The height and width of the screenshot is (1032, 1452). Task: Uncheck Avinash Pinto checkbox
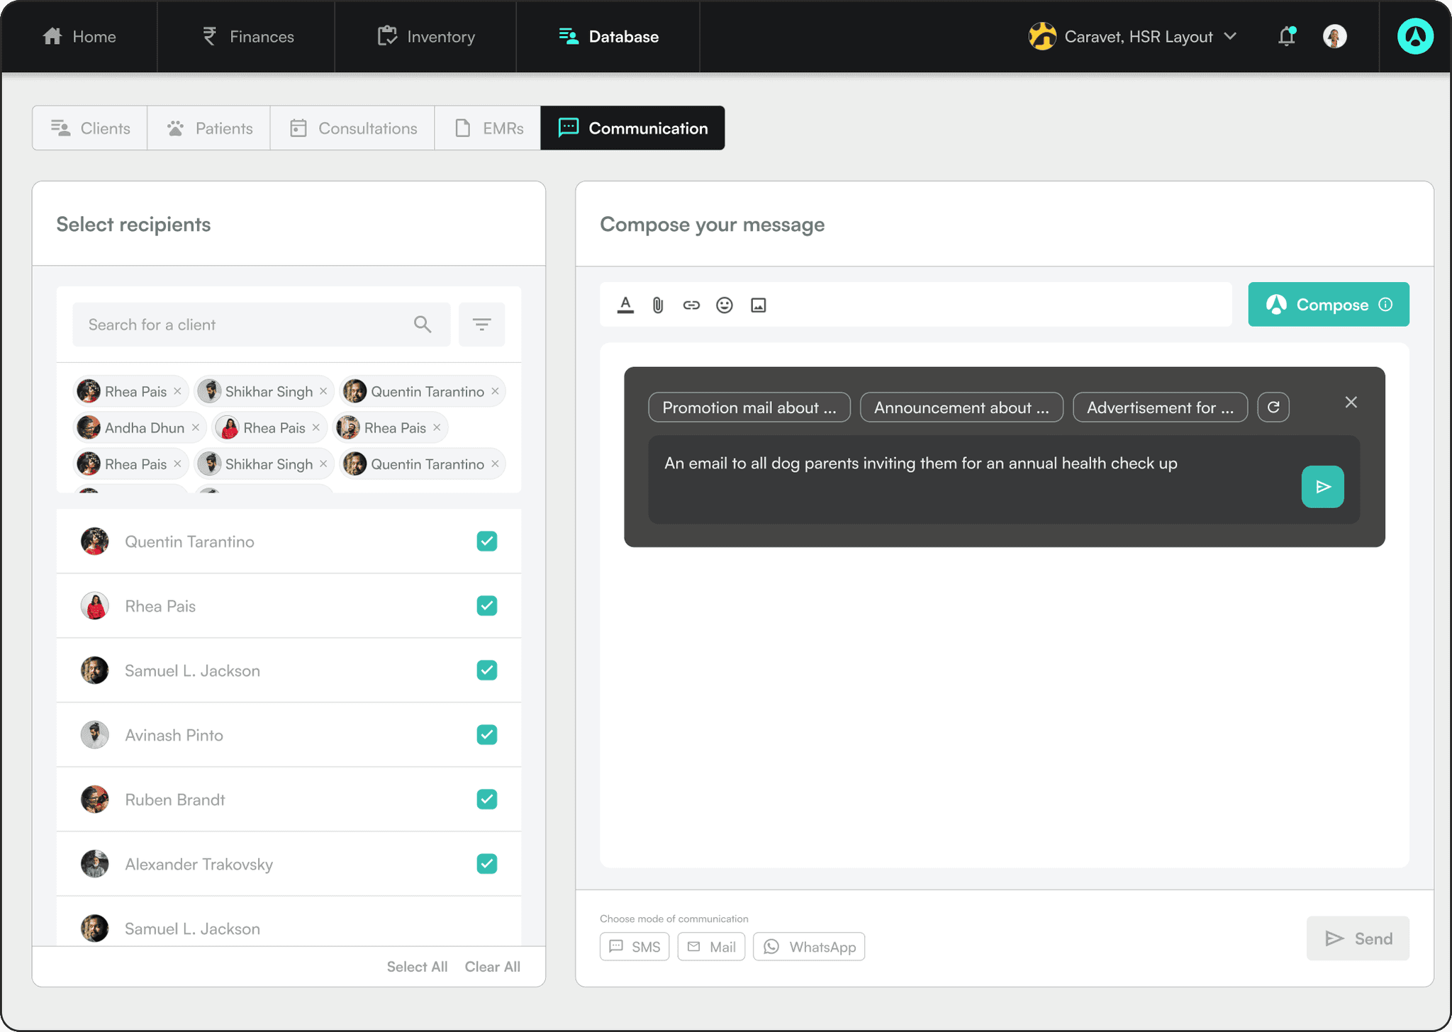point(486,735)
